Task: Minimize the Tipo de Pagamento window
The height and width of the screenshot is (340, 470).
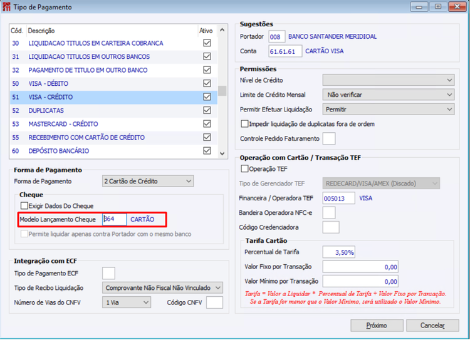Action: point(419,7)
